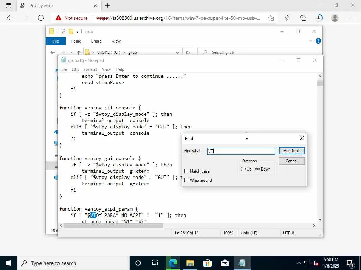Click the New folder icon in Explorer title bar
The width and height of the screenshot is (361, 270).
point(71,31)
